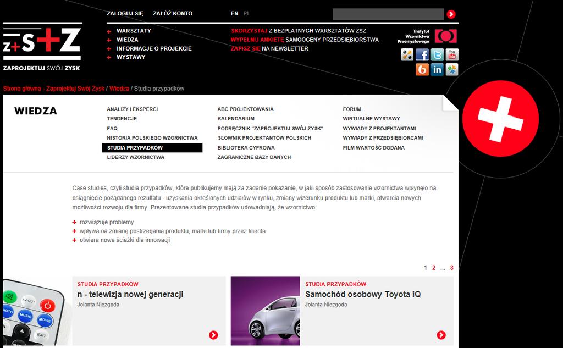Go to Wiedza breadcrumb link

(119, 89)
